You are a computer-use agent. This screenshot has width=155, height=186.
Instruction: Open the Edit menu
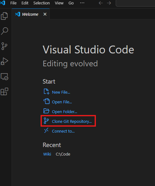25,3
